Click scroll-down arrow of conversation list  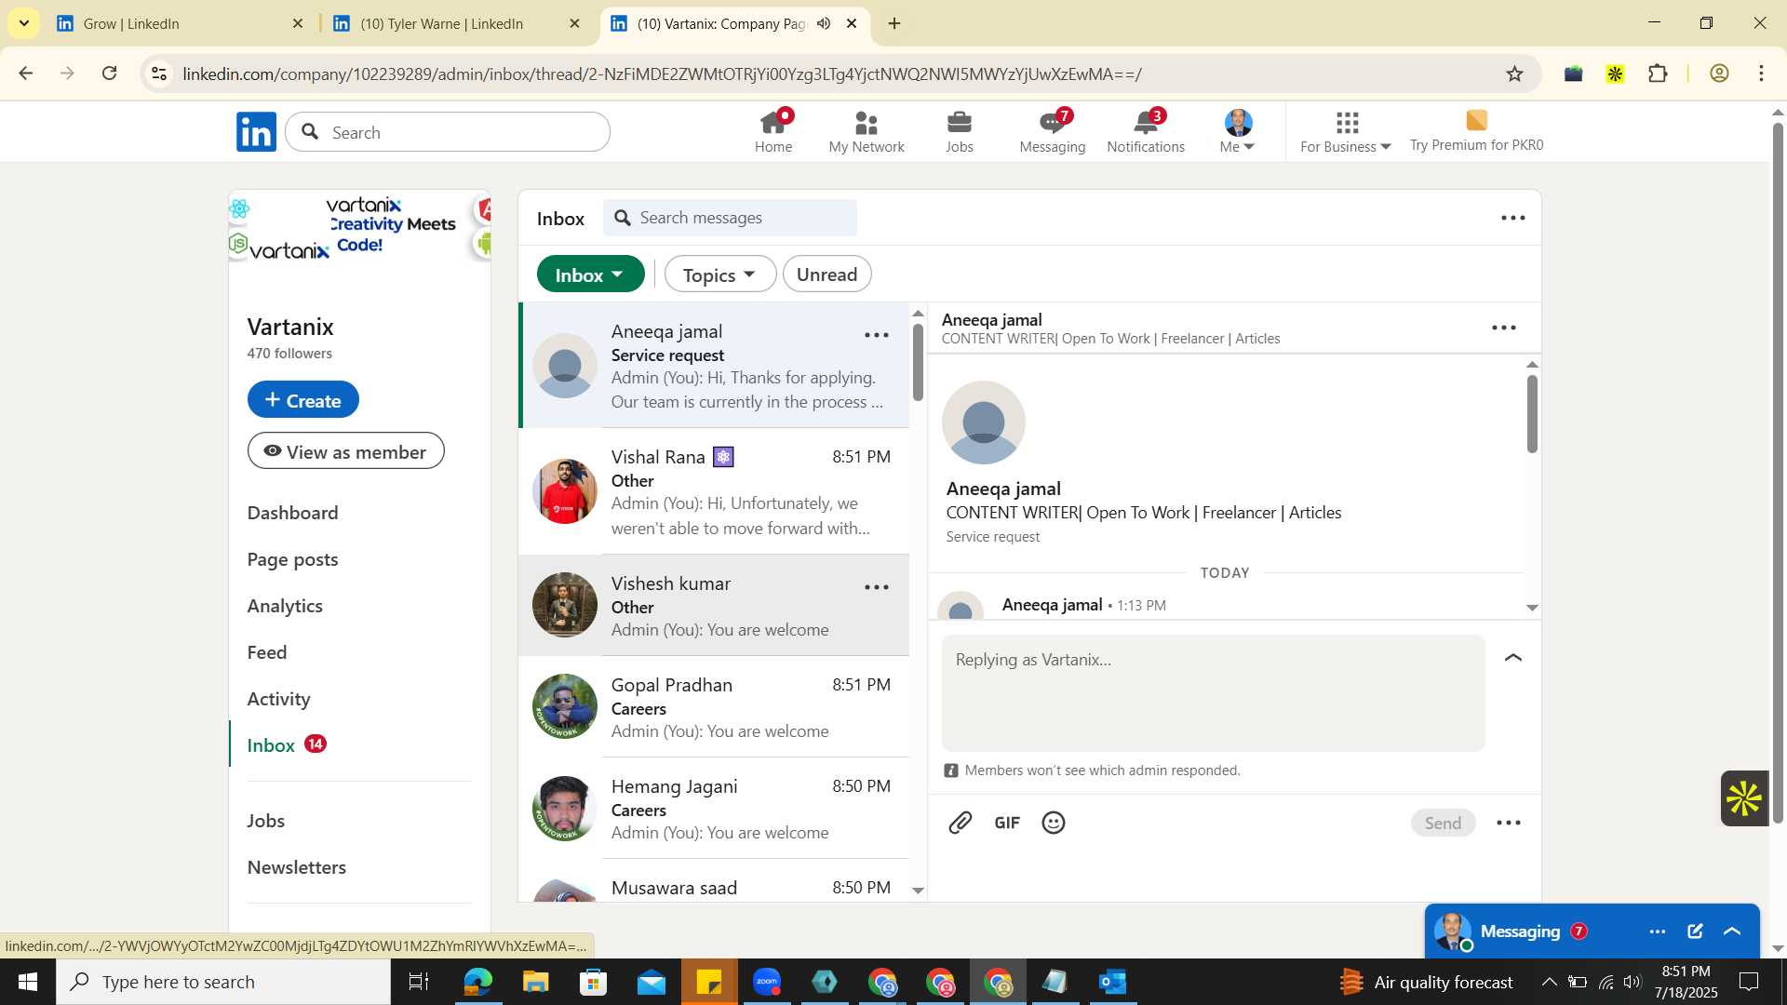tap(918, 891)
